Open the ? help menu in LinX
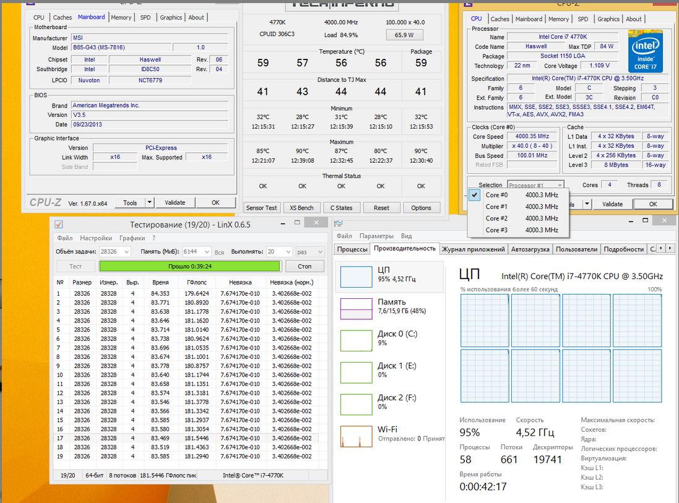Image resolution: width=679 pixels, height=503 pixels. click(x=154, y=238)
